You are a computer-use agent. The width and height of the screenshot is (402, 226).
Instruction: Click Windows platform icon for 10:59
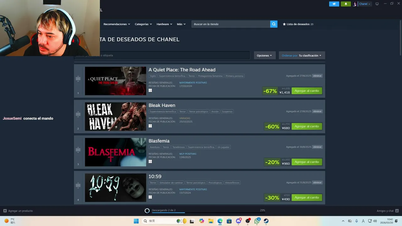(150, 197)
